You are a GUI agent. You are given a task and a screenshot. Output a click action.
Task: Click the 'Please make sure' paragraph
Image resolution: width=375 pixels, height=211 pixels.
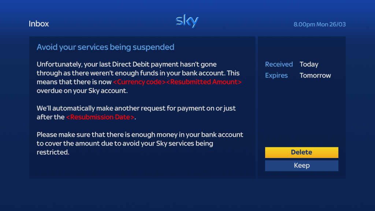pos(140,135)
